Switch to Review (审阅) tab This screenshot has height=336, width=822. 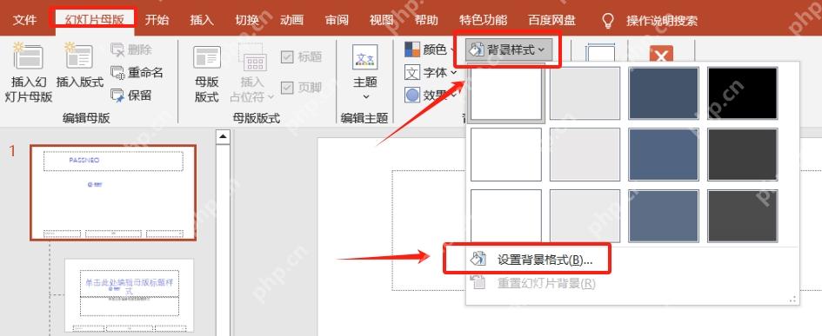pos(337,20)
